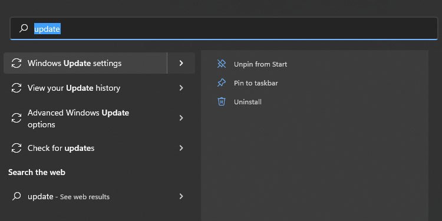
Task: Click the magnifier icon in search box
Action: click(x=24, y=28)
